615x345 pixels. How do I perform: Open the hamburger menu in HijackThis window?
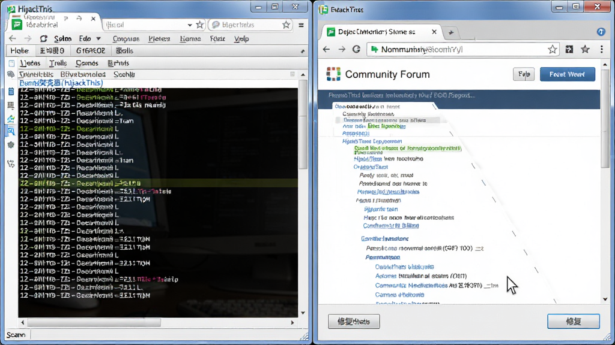[x=301, y=25]
